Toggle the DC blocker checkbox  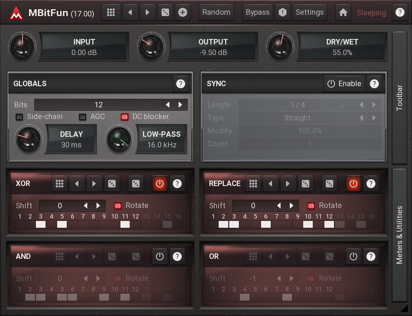[125, 117]
